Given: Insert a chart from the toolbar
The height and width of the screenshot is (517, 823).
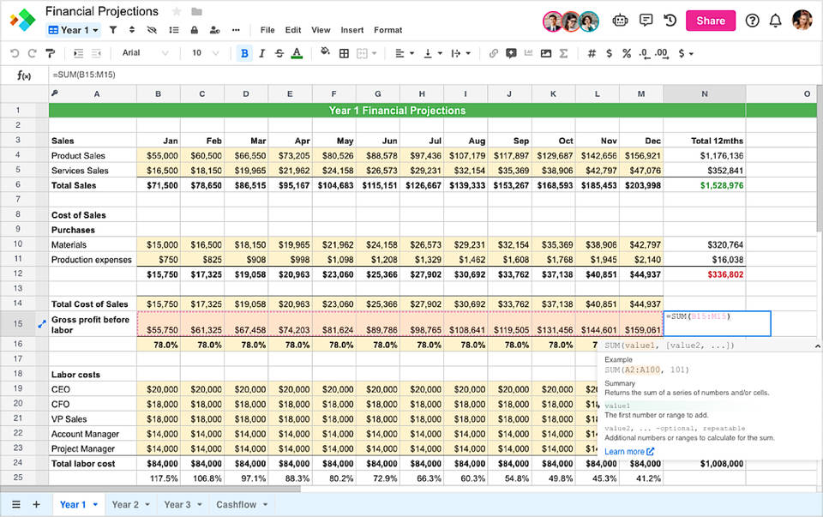Looking at the screenshot, I should [x=528, y=53].
